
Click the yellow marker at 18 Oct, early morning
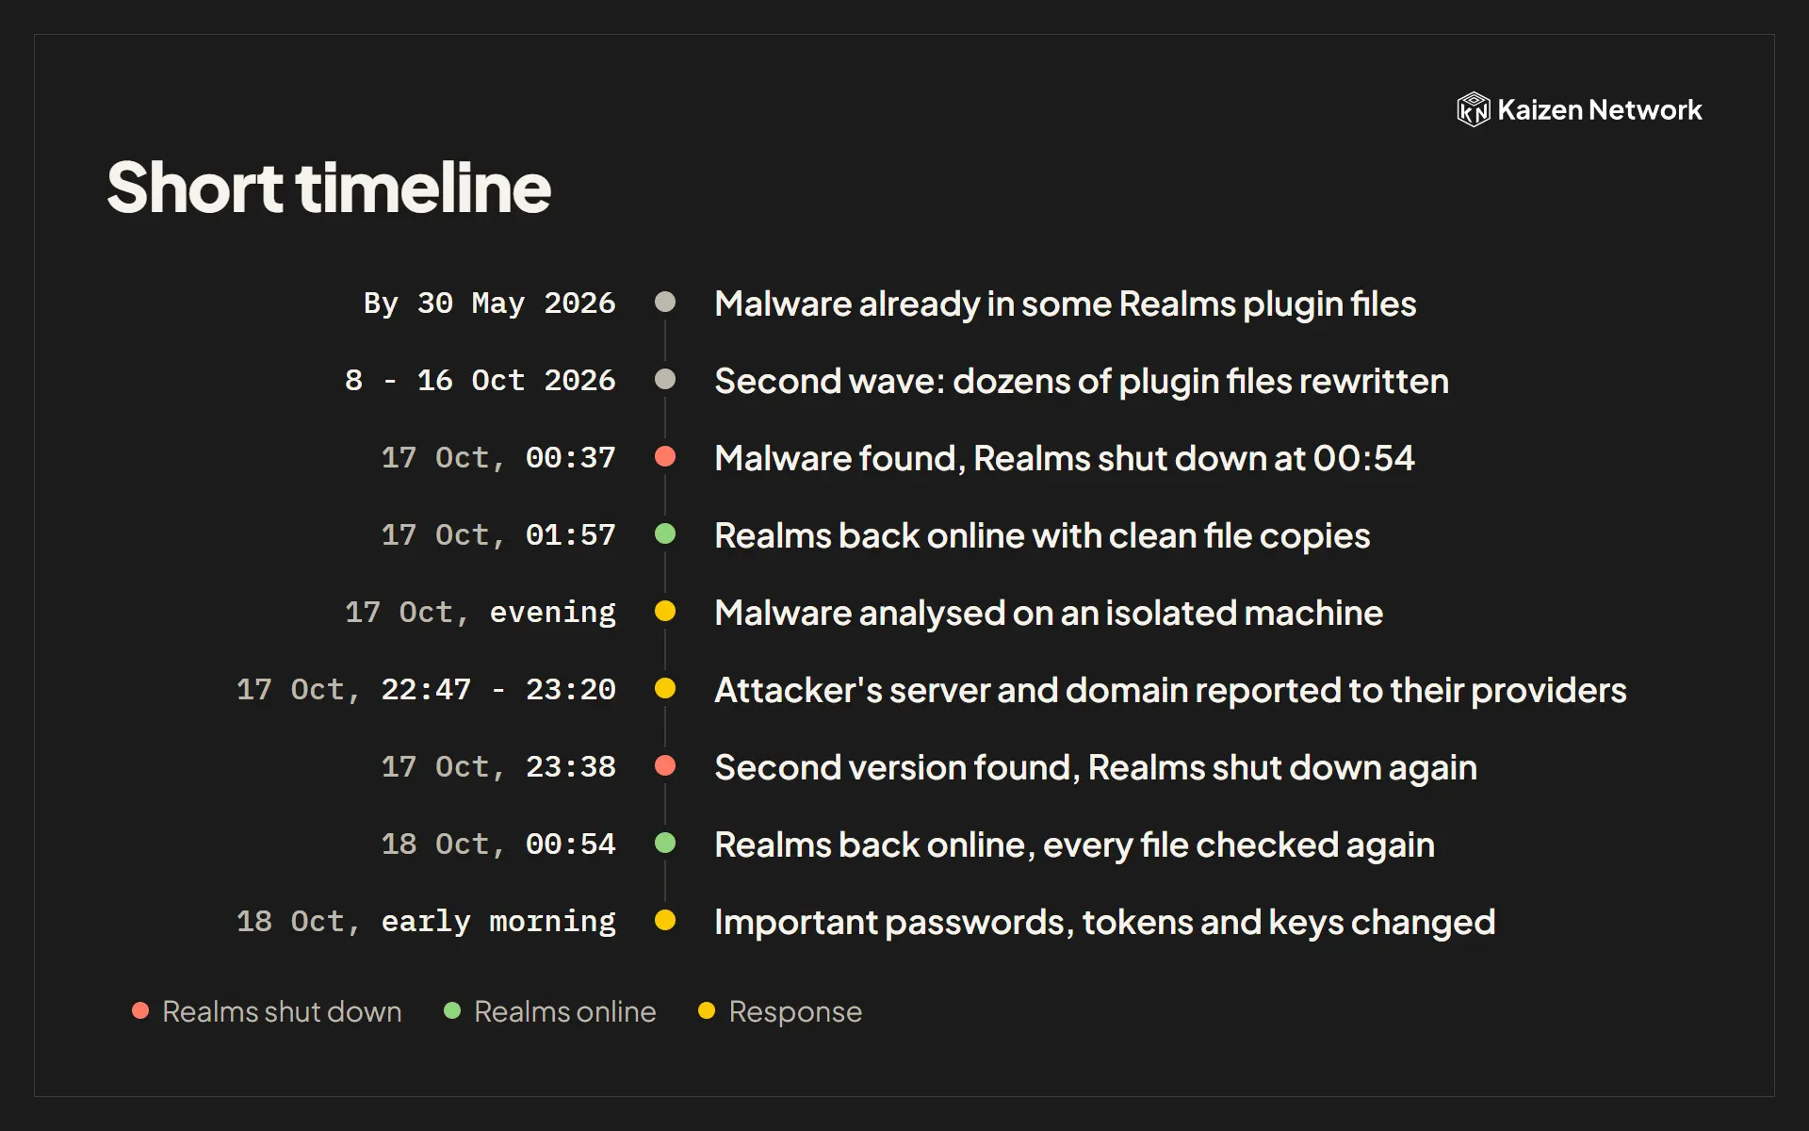tap(665, 920)
